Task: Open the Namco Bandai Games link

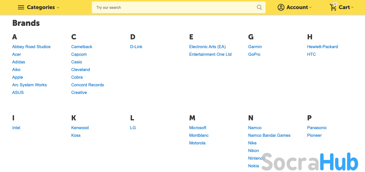Action: point(269,135)
